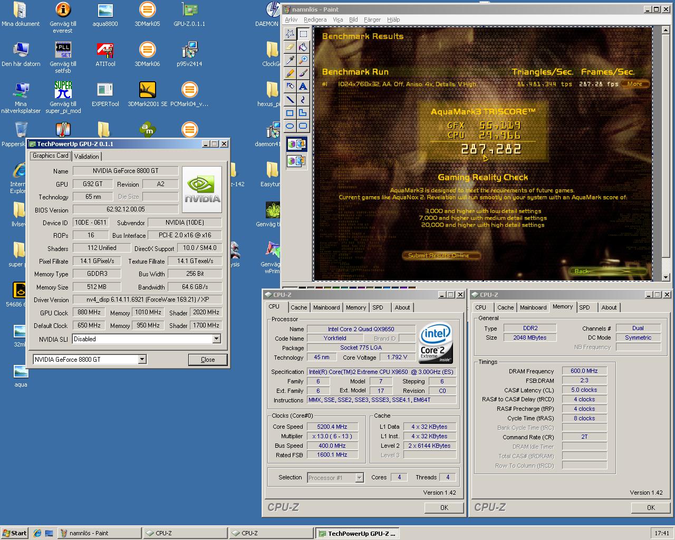Screen dimensions: 675x540
Task: Click the NVIDIA logo in GPU-Z
Action: point(202,190)
